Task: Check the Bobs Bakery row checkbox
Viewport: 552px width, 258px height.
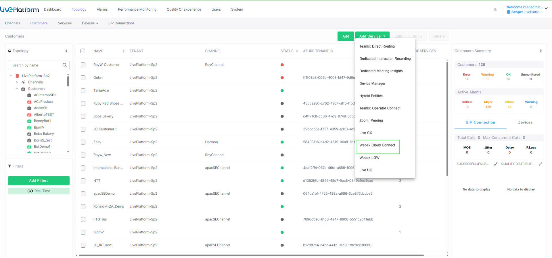Action: click(x=83, y=116)
